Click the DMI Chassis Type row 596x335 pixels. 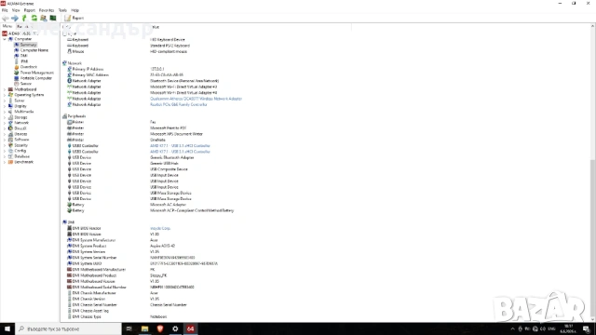click(x=116, y=316)
